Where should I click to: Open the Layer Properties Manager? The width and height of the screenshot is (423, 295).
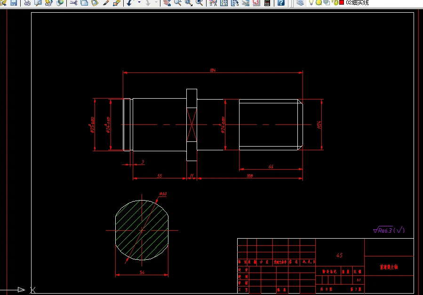[x=300, y=3]
